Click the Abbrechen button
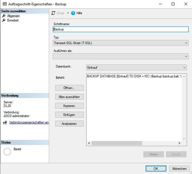 coord(179,168)
